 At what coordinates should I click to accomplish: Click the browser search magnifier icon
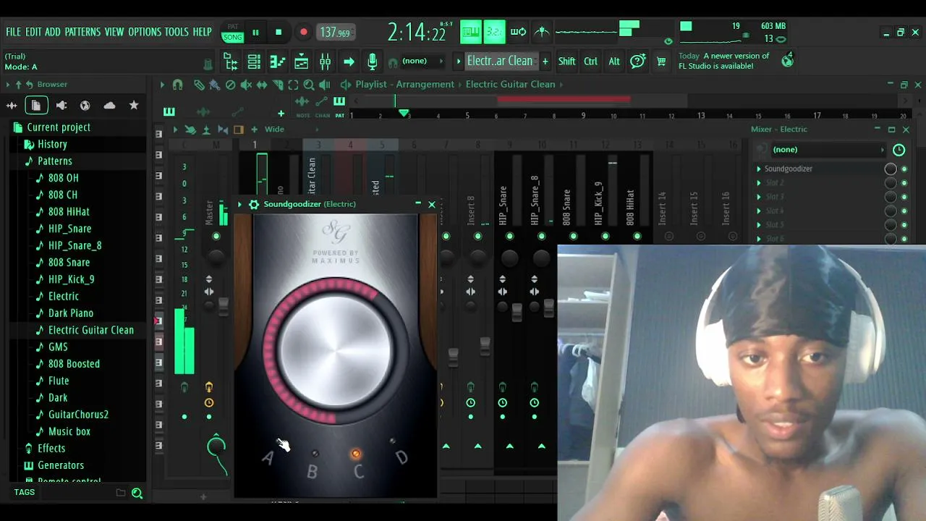(x=137, y=494)
